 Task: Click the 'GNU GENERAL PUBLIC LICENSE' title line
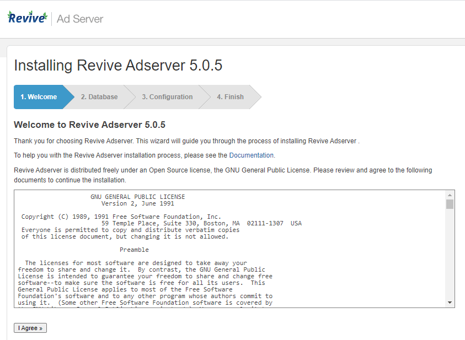tap(137, 197)
